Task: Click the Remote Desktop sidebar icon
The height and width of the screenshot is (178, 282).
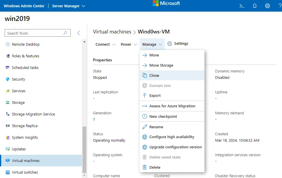Action: (8, 44)
